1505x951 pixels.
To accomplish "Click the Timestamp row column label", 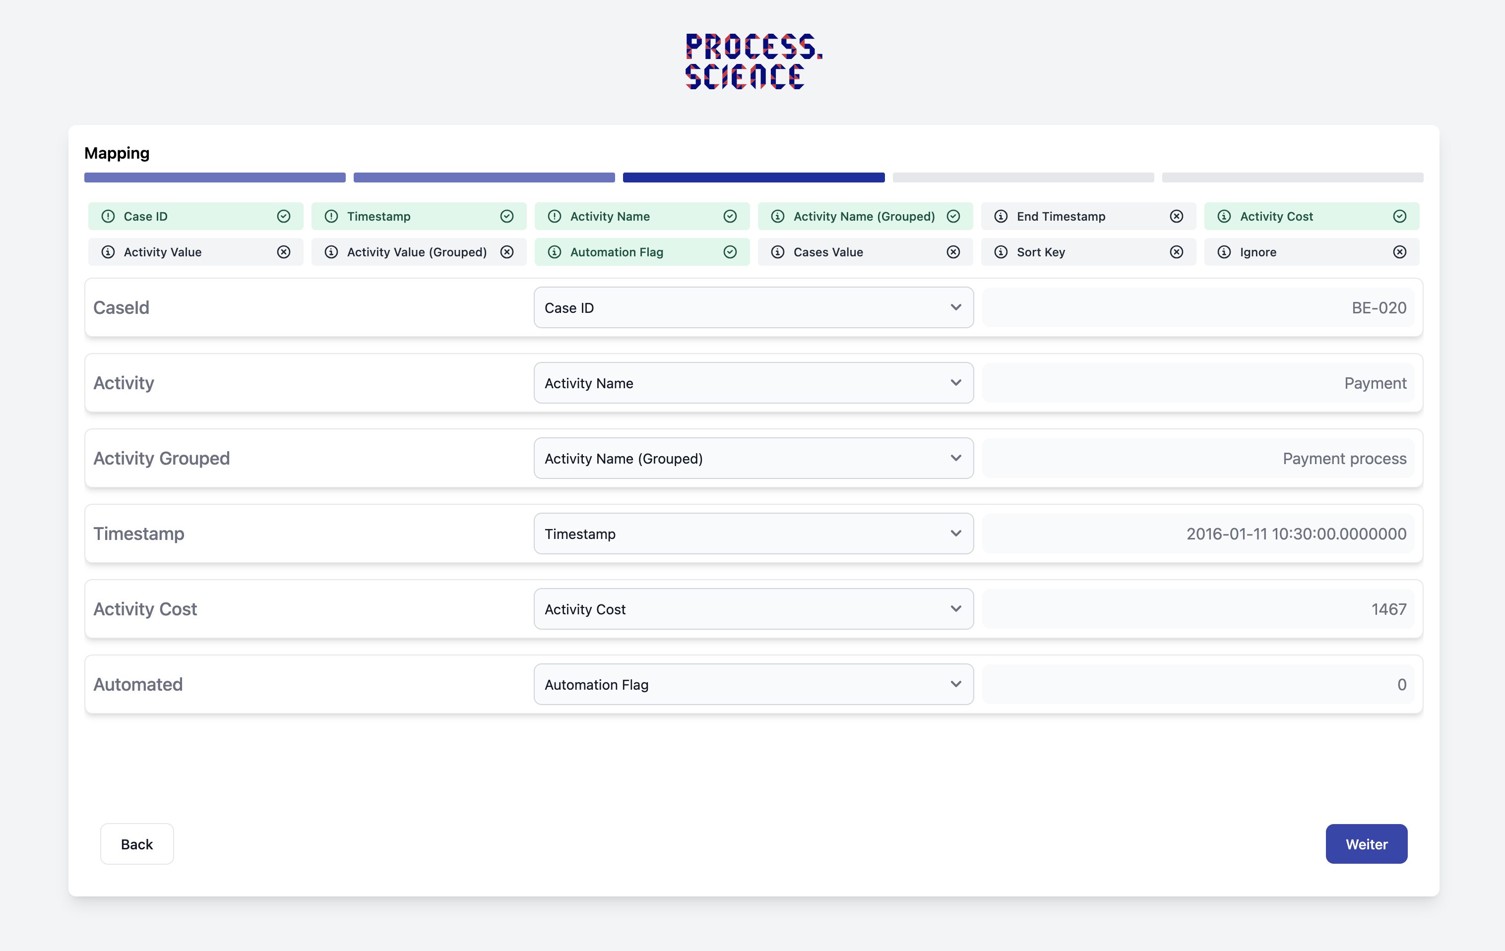I will [139, 534].
